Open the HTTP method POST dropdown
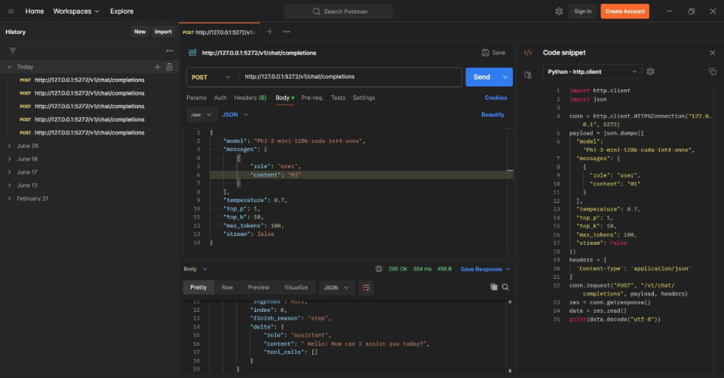 point(210,77)
